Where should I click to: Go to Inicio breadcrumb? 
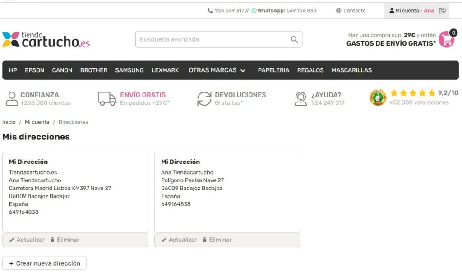click(x=9, y=122)
